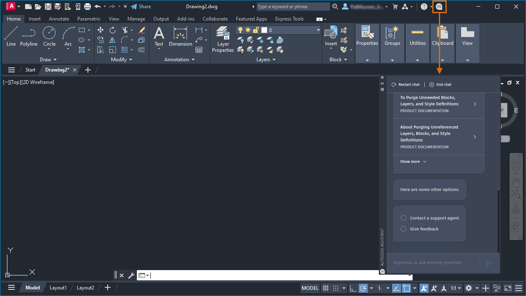Click the Insert block icon
Viewport: 526px width, 296px height.
(x=331, y=35)
